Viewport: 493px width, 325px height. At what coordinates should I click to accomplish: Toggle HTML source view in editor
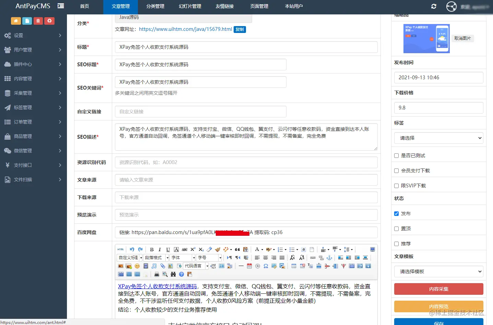[x=121, y=249]
